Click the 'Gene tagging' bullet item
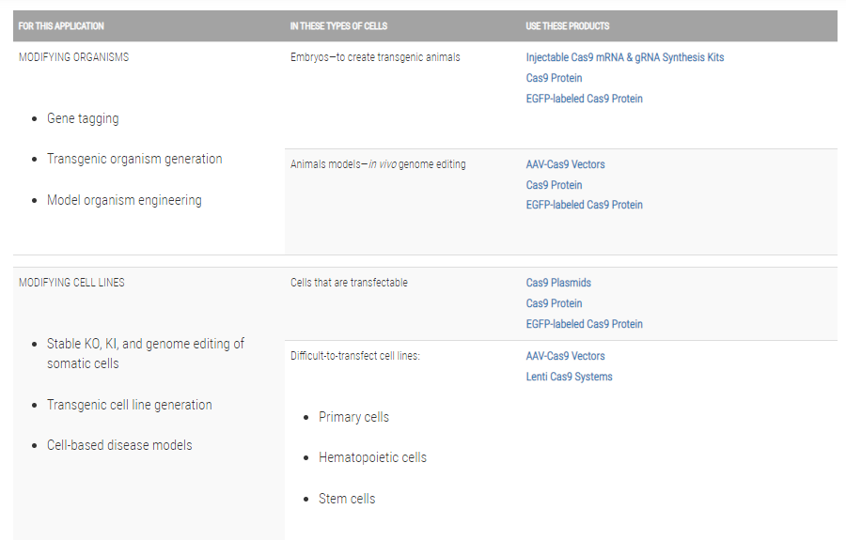846x540 pixels. (83, 119)
